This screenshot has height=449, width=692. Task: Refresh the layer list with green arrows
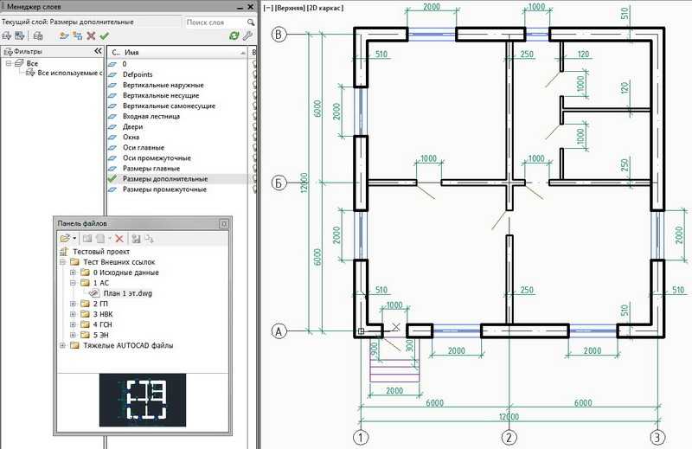tap(234, 36)
